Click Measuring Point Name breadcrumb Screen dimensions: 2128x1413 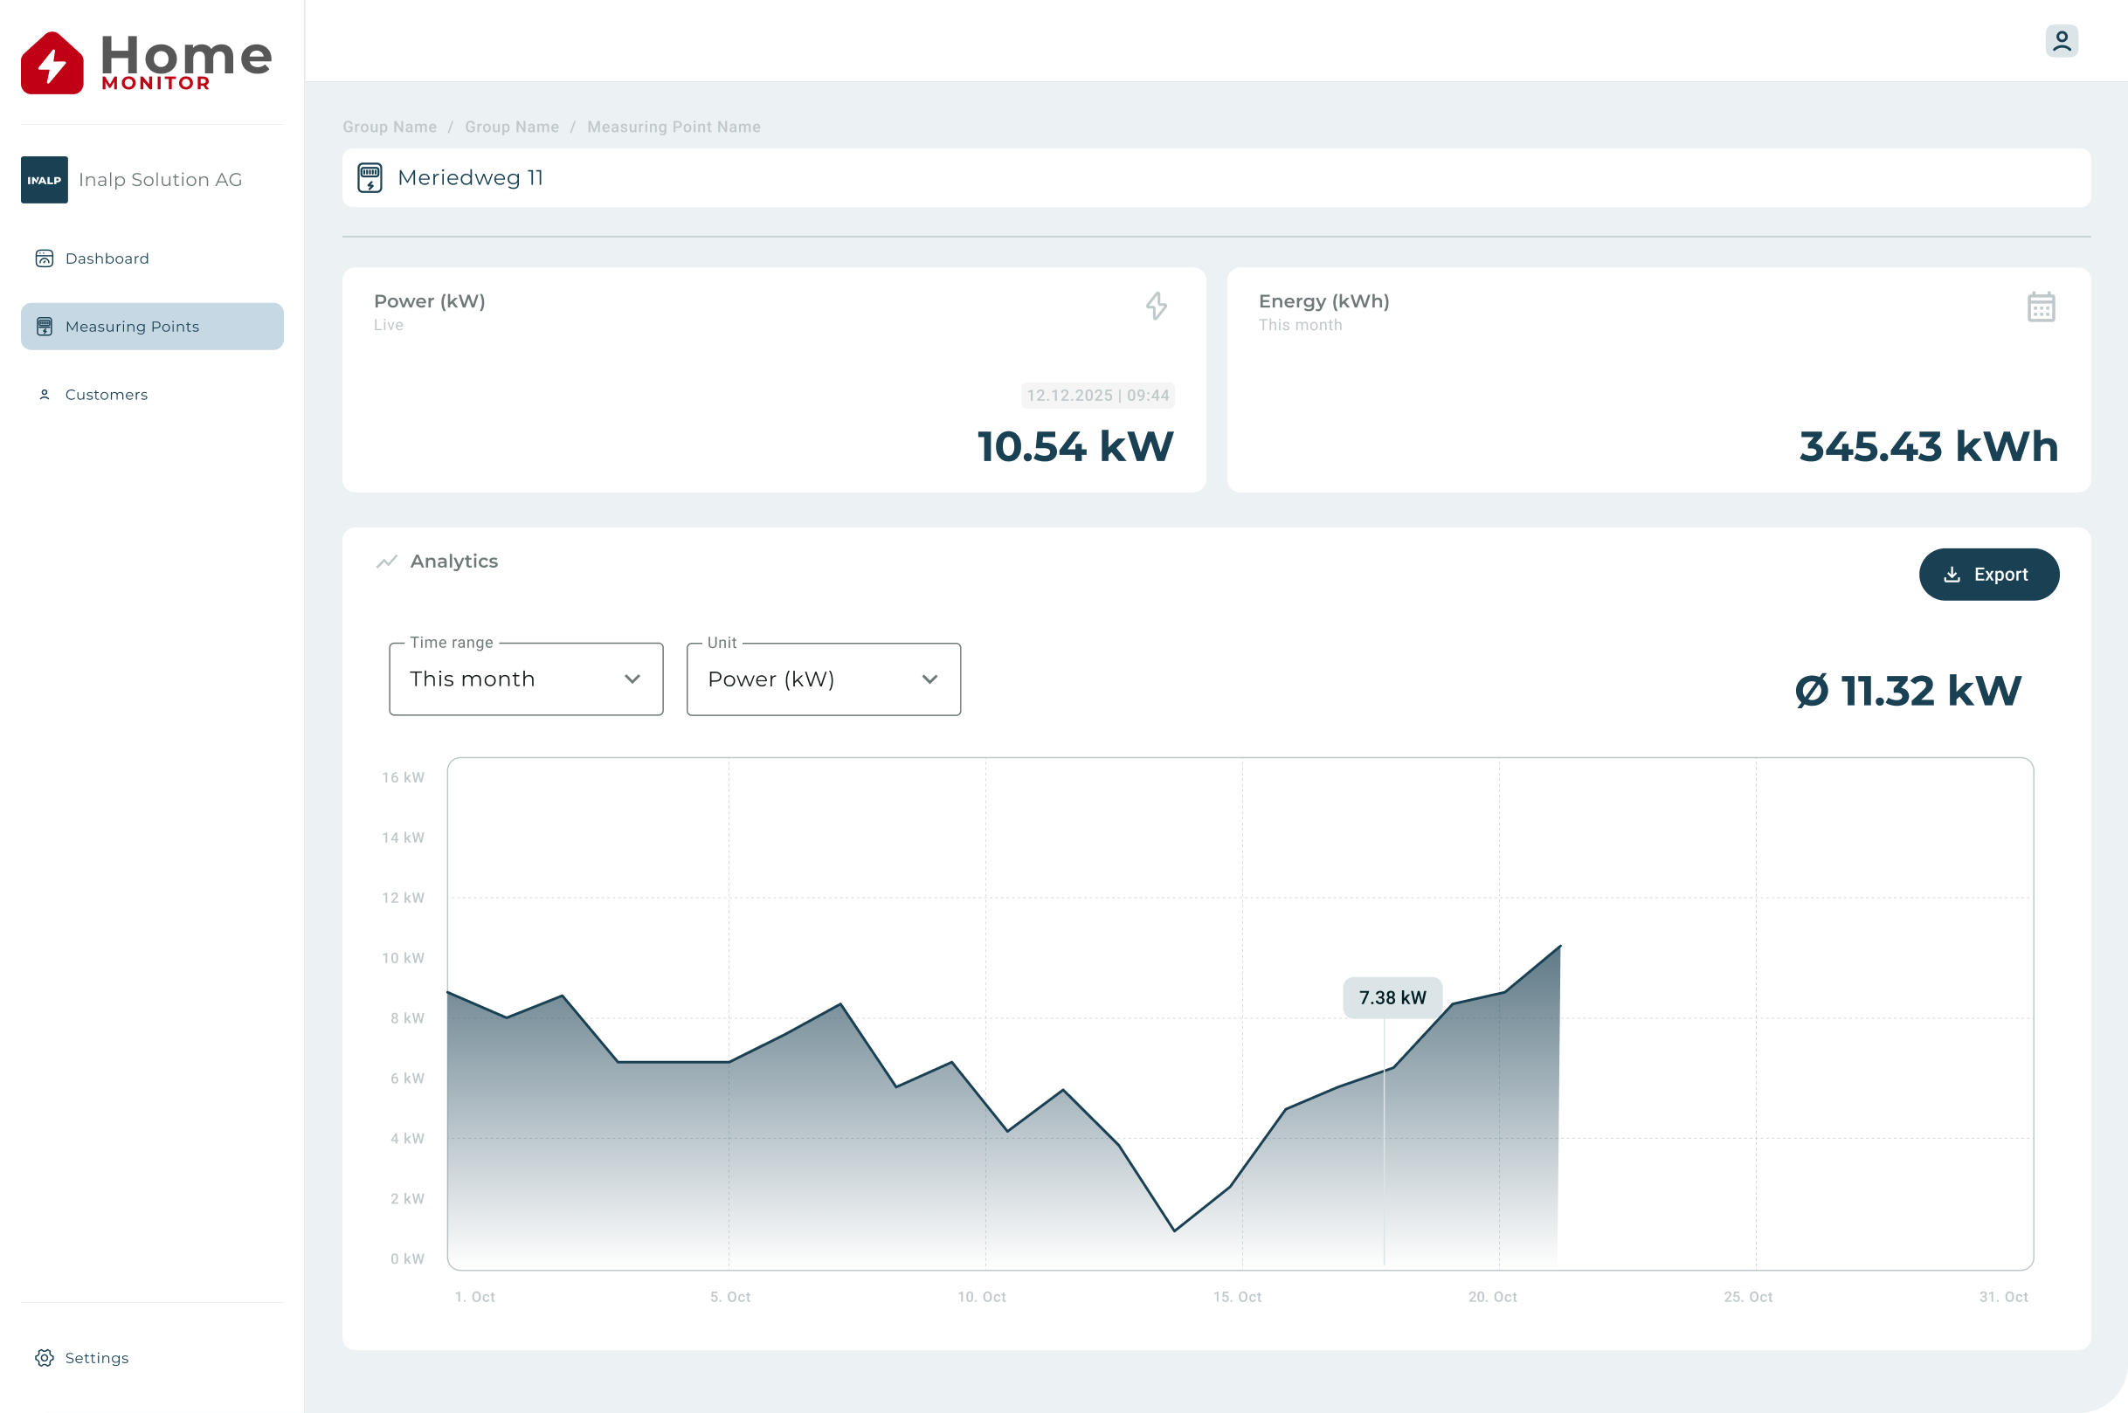coord(674,127)
